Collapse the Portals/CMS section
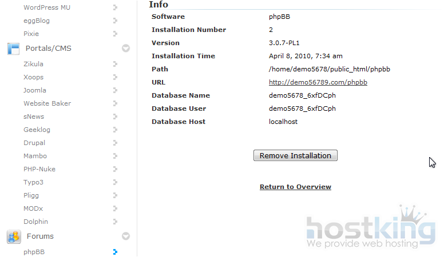Screen dimensions: 444x257 (x=126, y=49)
